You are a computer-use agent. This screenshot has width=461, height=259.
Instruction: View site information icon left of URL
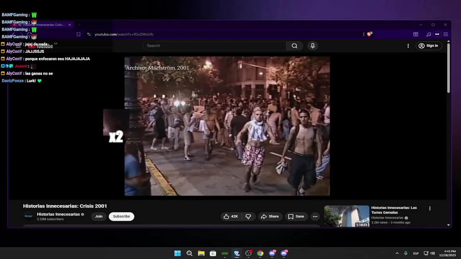tap(89, 35)
